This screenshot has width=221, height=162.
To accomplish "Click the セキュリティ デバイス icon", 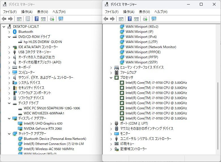I will pos(15,88).
